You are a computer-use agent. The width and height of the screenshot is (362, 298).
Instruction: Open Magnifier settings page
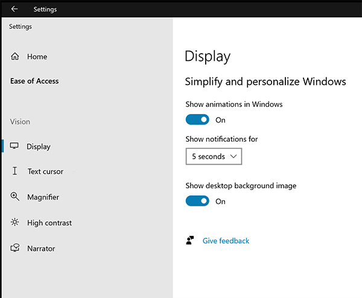(x=43, y=197)
